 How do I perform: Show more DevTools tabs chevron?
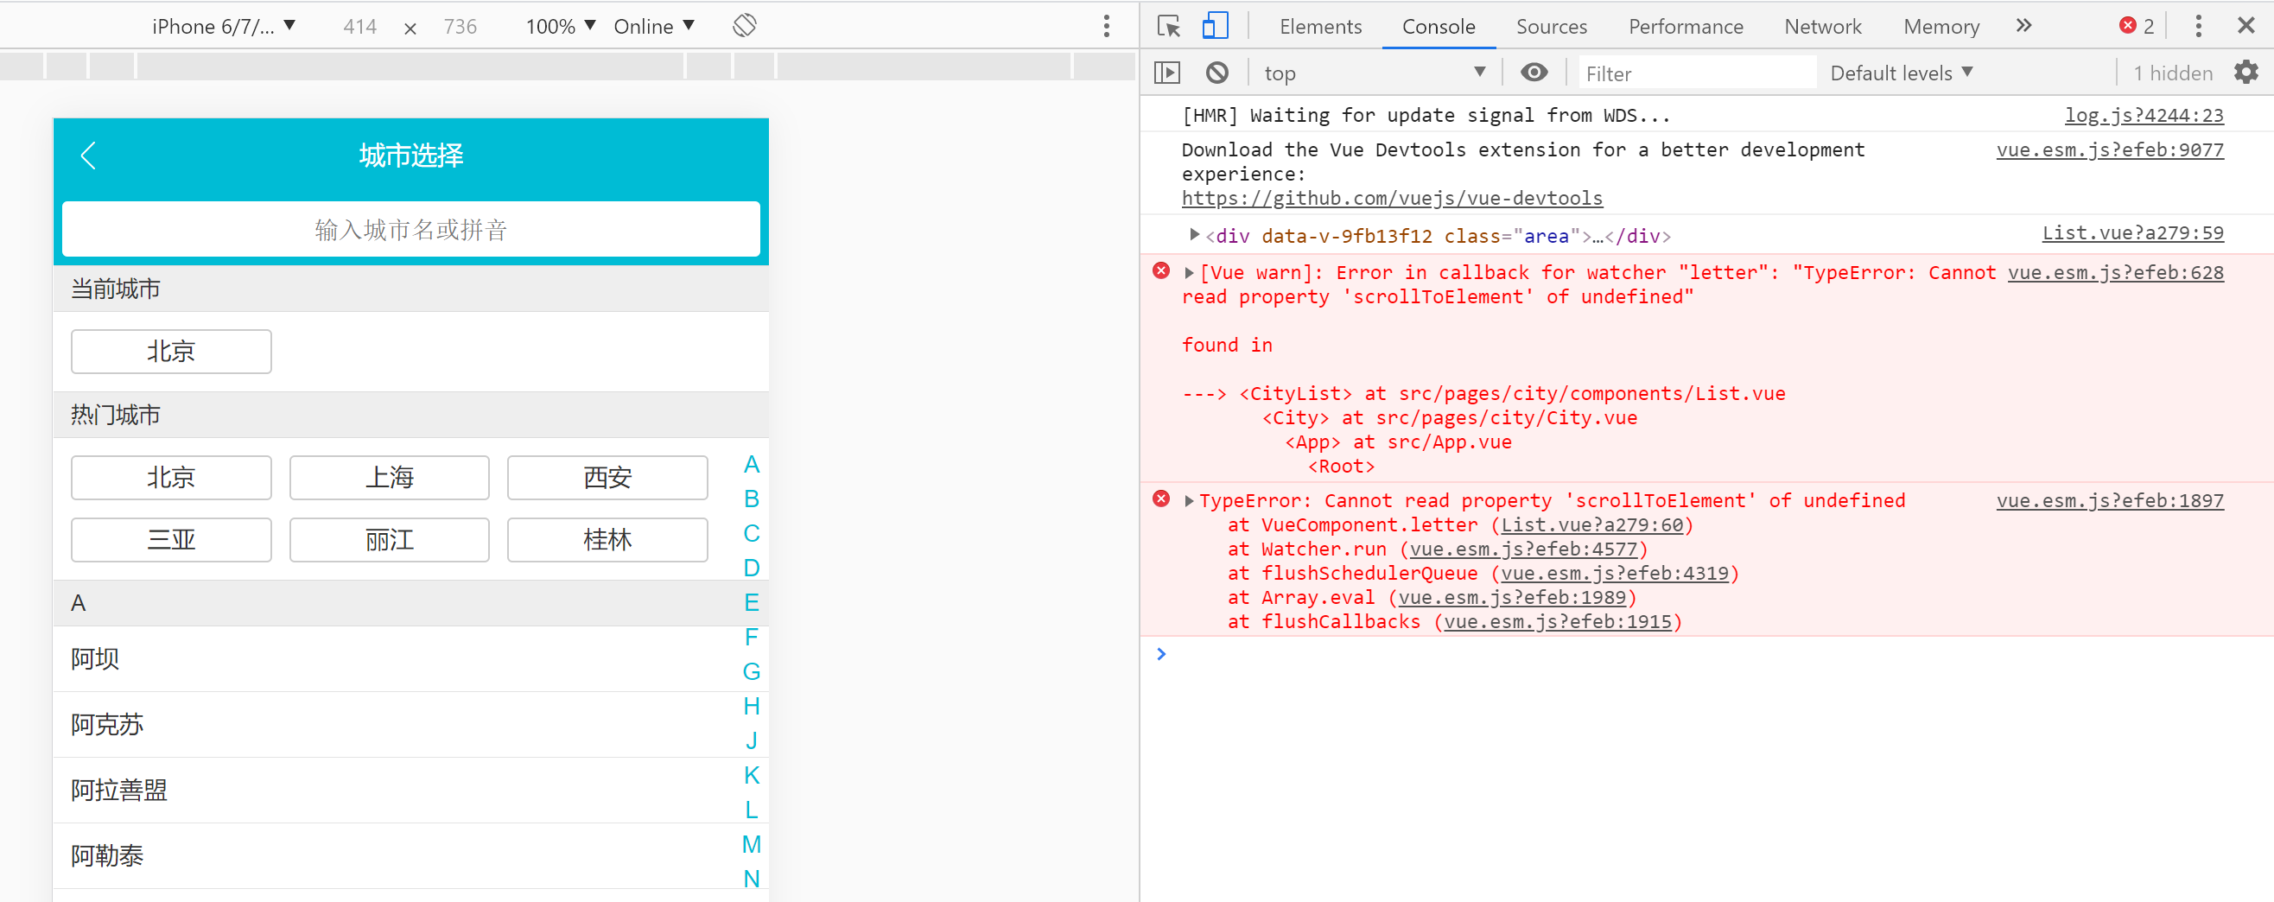click(x=2023, y=26)
